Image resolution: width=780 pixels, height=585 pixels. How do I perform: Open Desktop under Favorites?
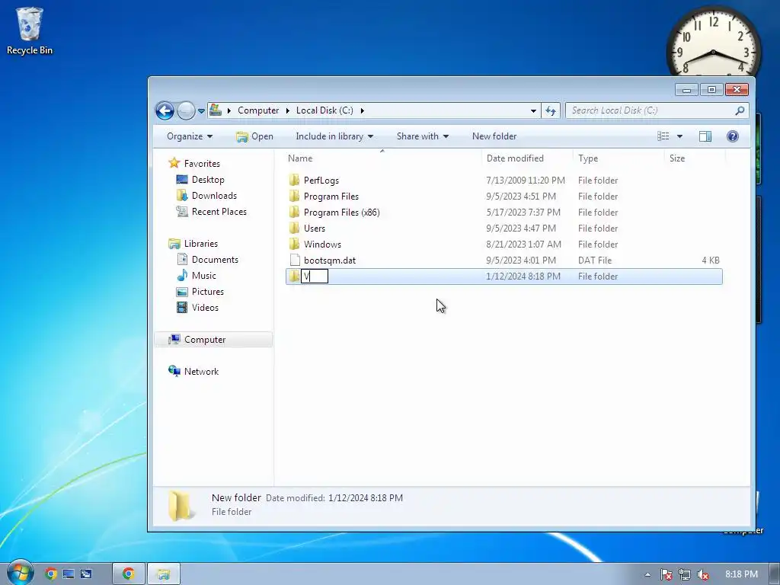coord(208,180)
